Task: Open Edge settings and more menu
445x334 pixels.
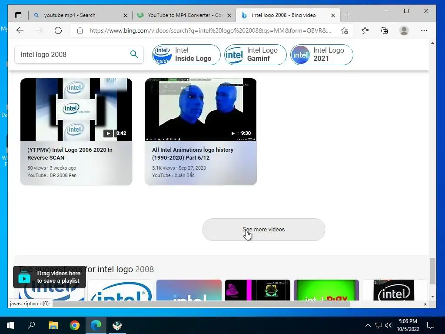Action: coord(424,30)
